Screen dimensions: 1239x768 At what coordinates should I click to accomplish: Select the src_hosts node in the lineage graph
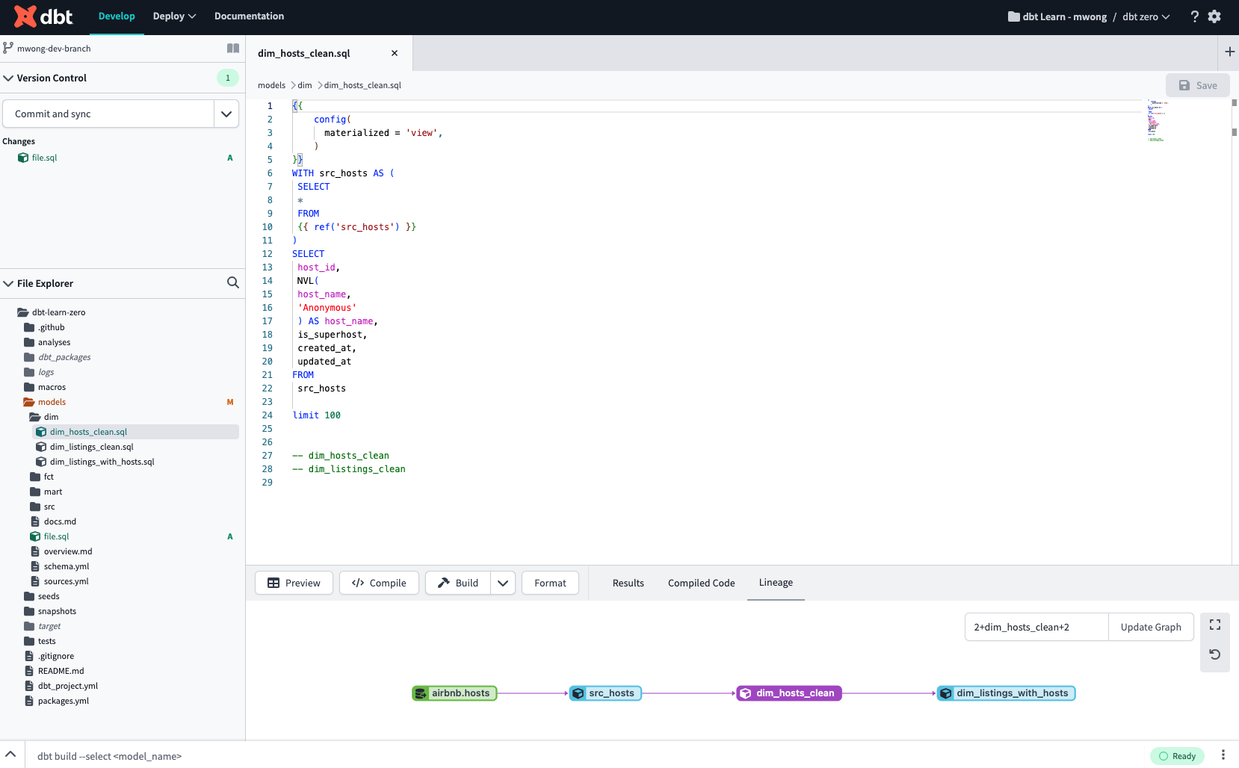click(x=605, y=693)
